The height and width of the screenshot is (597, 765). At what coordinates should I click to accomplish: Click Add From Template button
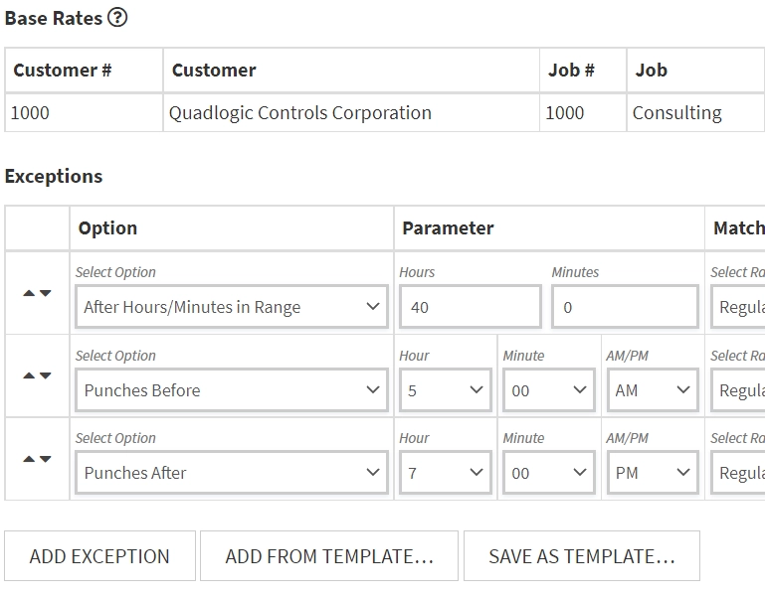[x=329, y=556]
